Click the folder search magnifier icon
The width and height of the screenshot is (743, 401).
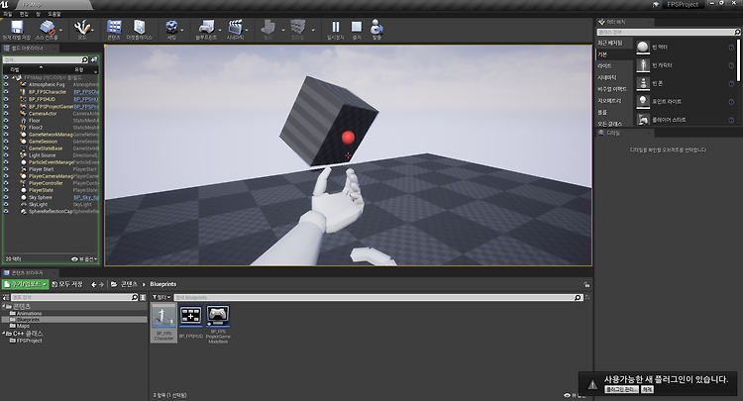click(x=135, y=297)
